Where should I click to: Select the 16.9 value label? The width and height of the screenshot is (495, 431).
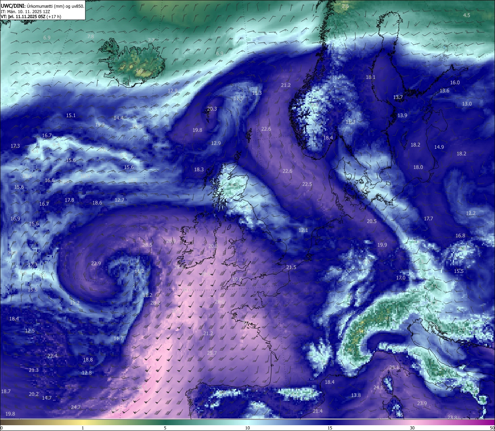tap(15, 218)
